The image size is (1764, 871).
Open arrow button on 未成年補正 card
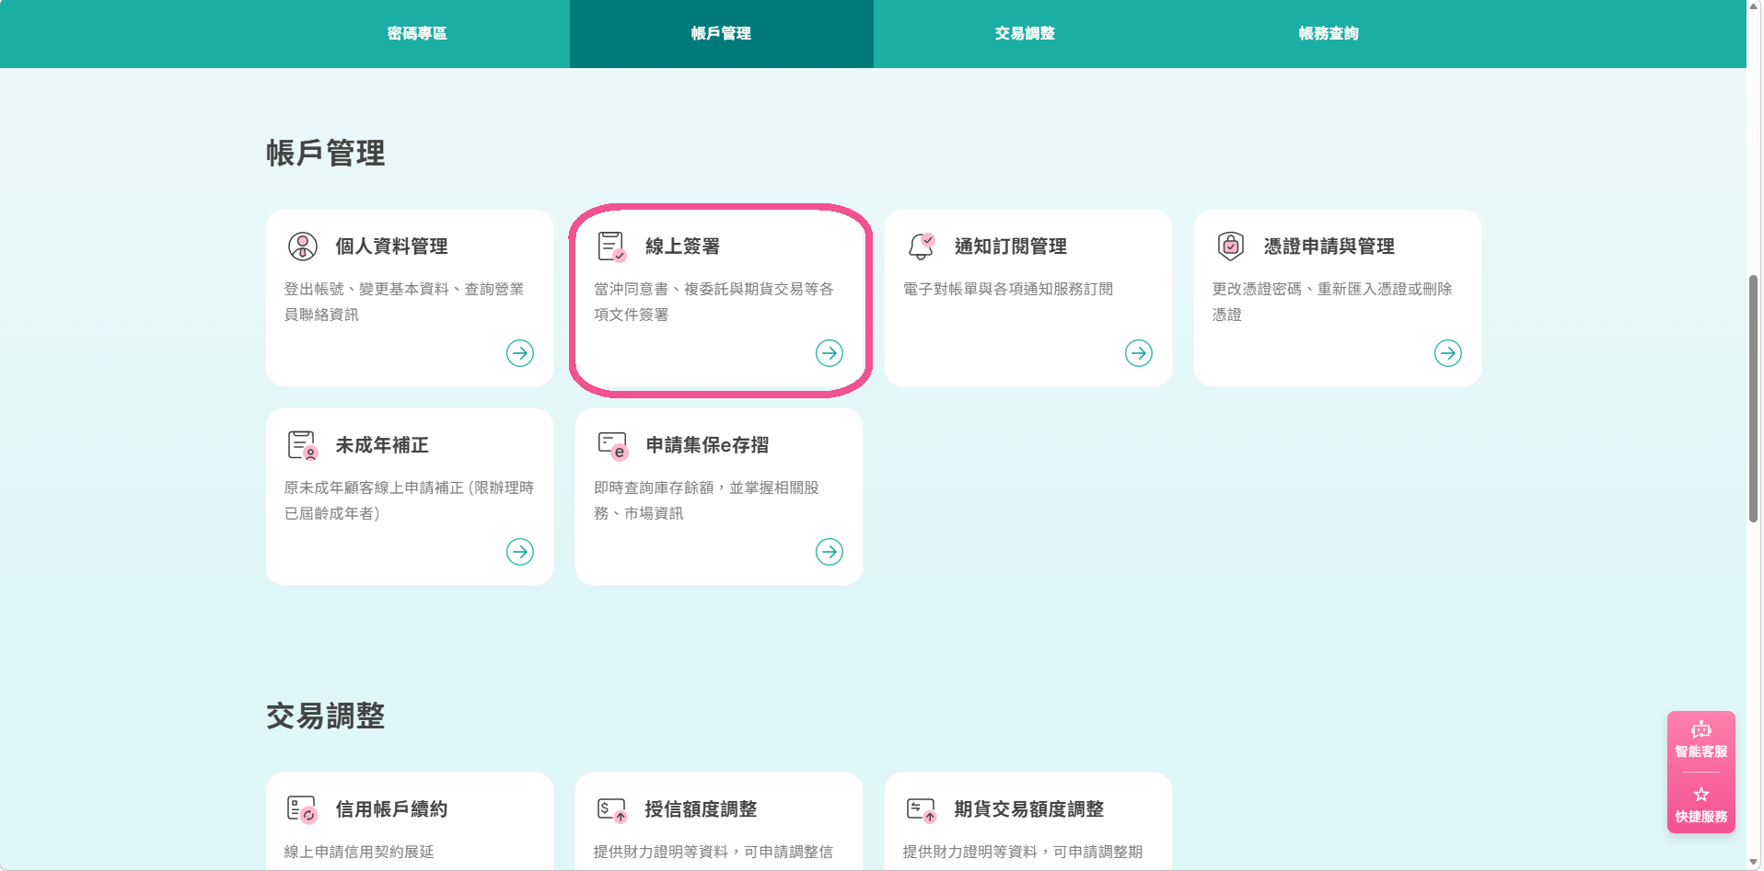(x=520, y=552)
